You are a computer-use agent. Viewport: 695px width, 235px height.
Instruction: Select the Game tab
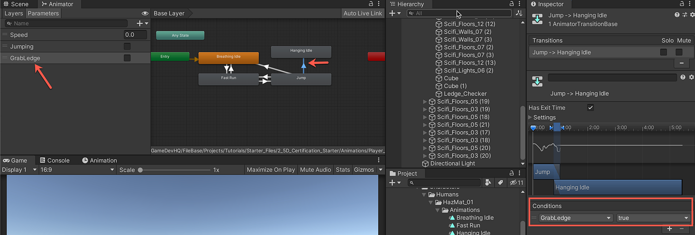click(x=16, y=160)
